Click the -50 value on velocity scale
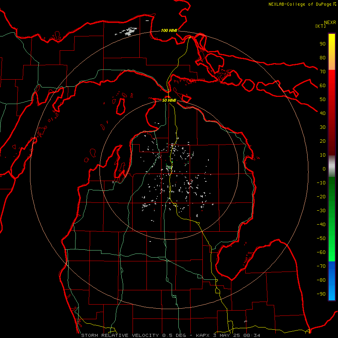 (x=321, y=238)
